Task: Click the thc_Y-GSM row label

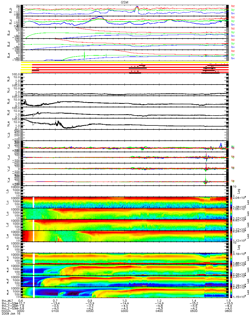Action: pyautogui.click(x=9, y=305)
